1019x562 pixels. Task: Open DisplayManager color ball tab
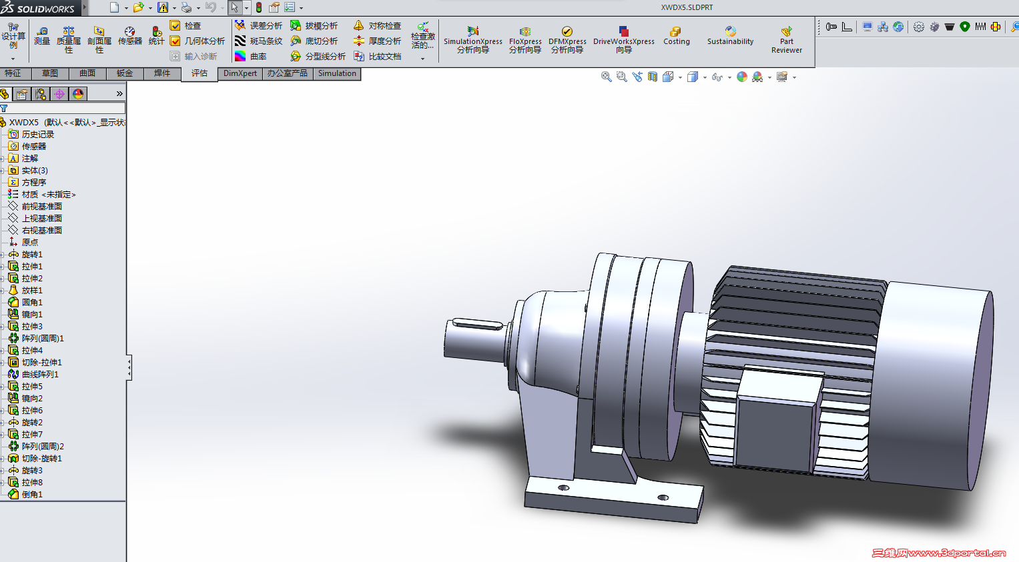pyautogui.click(x=78, y=94)
